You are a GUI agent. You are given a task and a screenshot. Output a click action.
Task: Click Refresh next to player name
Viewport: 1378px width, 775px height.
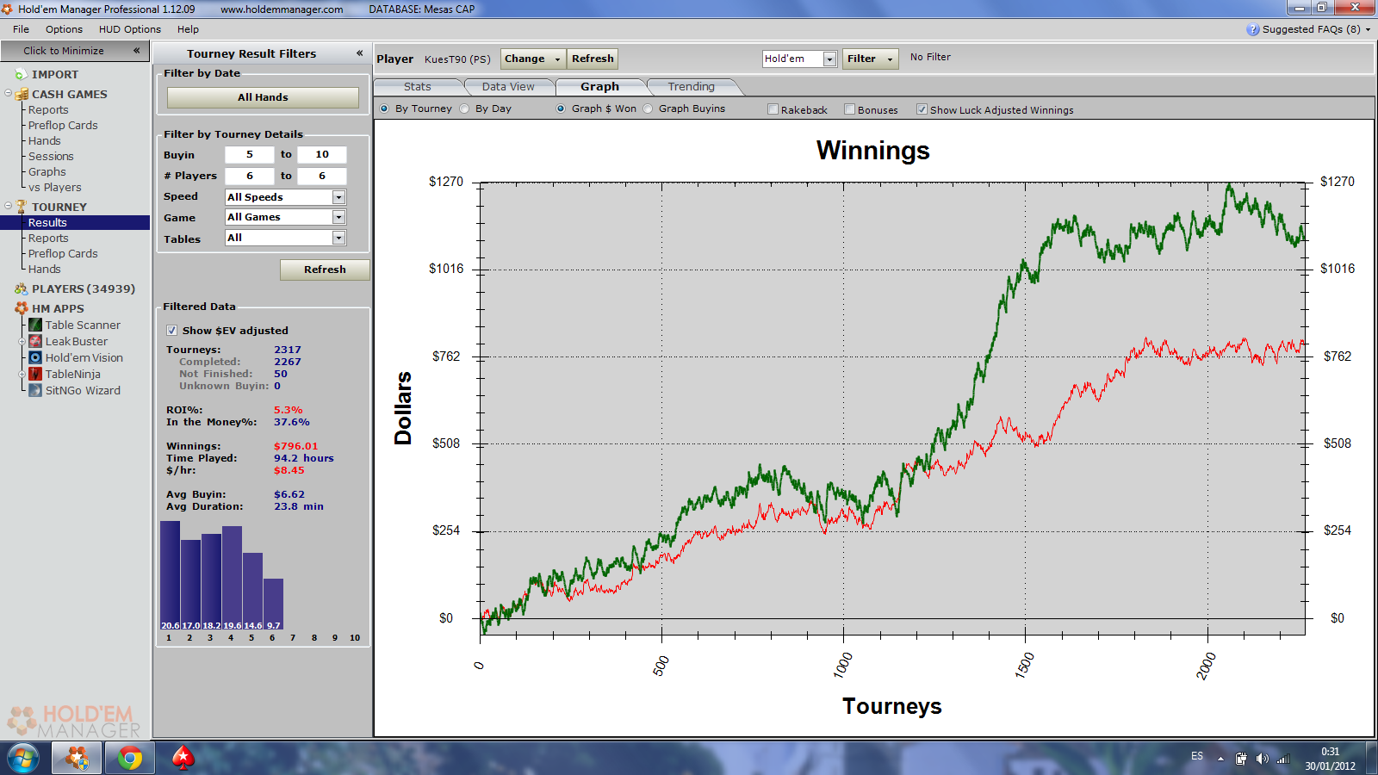click(x=593, y=59)
